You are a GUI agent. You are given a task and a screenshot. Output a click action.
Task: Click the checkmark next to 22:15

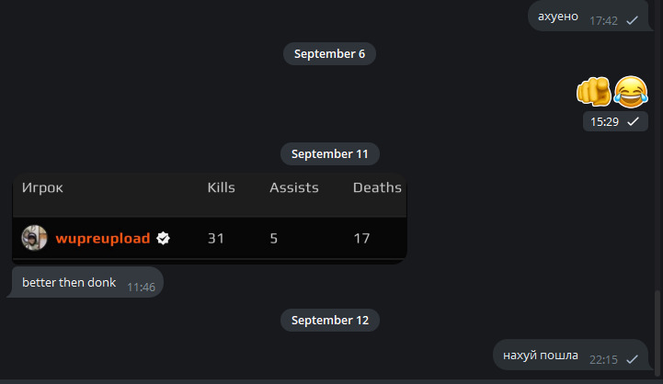pos(632,359)
